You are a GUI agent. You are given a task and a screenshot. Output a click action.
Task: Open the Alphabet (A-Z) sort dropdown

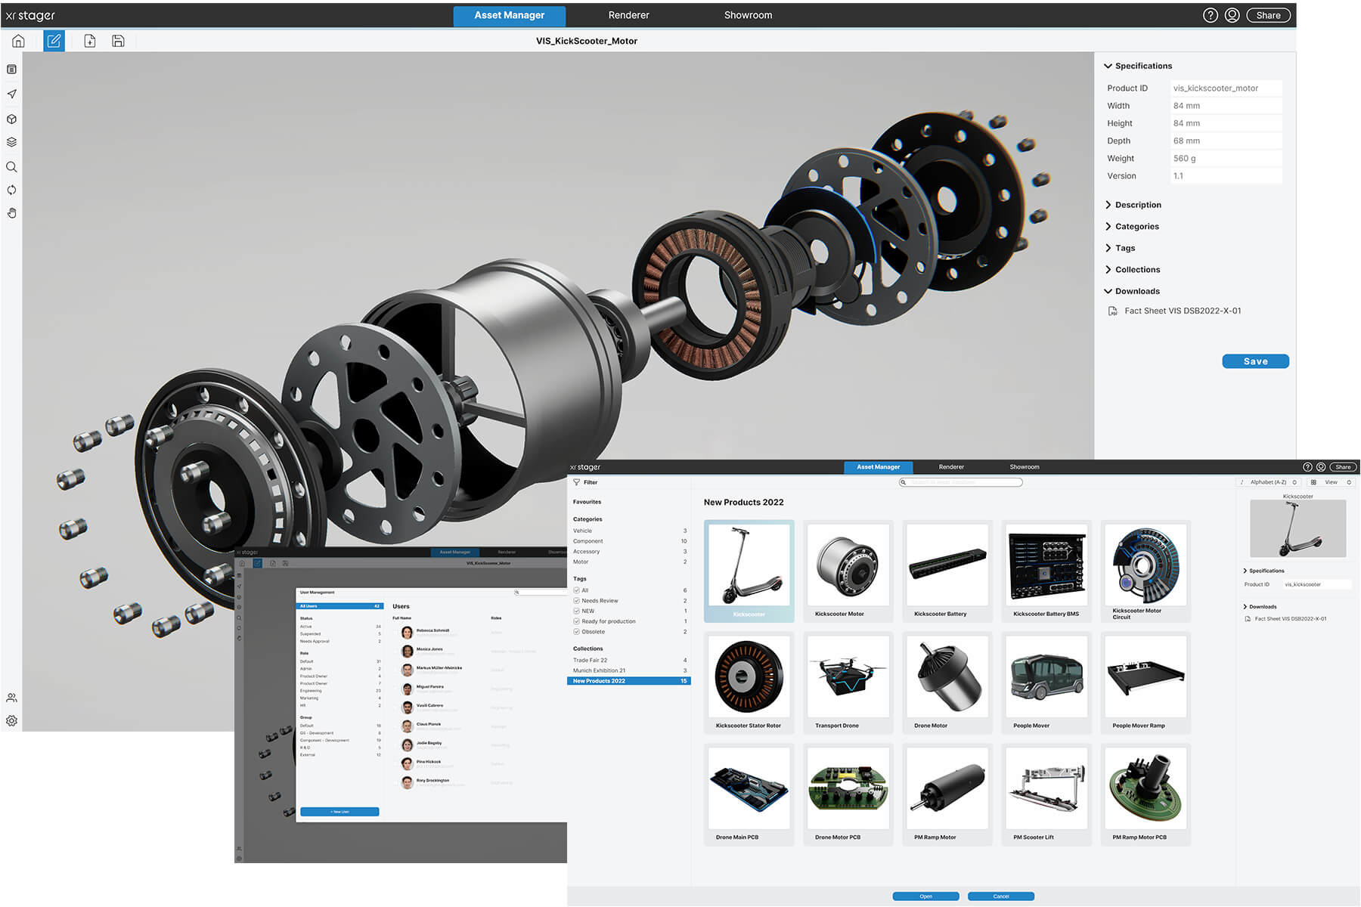pyautogui.click(x=1269, y=482)
